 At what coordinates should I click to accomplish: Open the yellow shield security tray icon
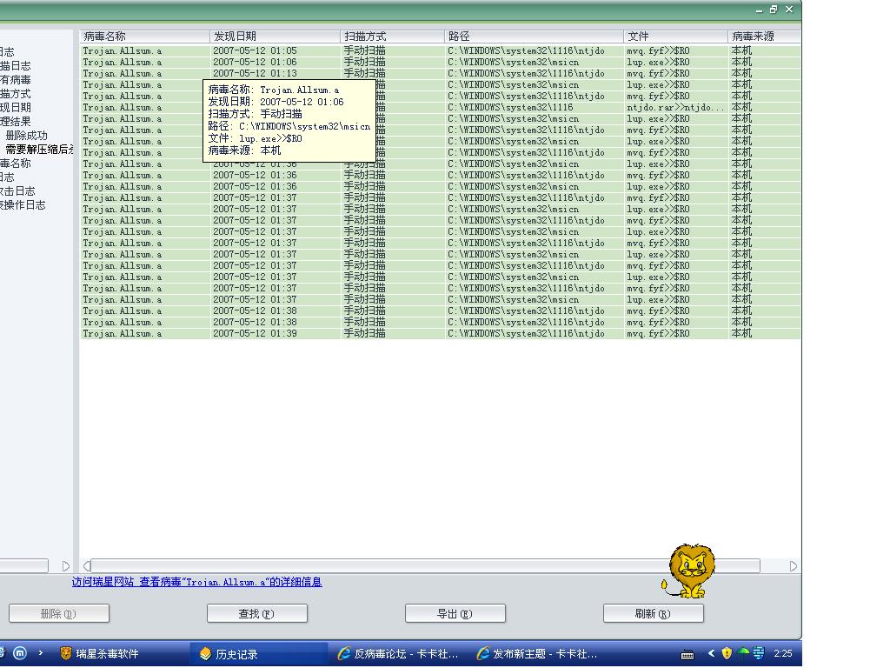pyautogui.click(x=727, y=653)
